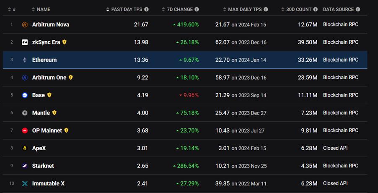
Task: Open the ApeX chain page
Action: coord(39,148)
